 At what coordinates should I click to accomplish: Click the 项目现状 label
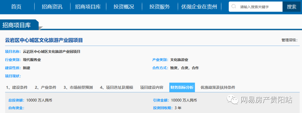coord(13,76)
